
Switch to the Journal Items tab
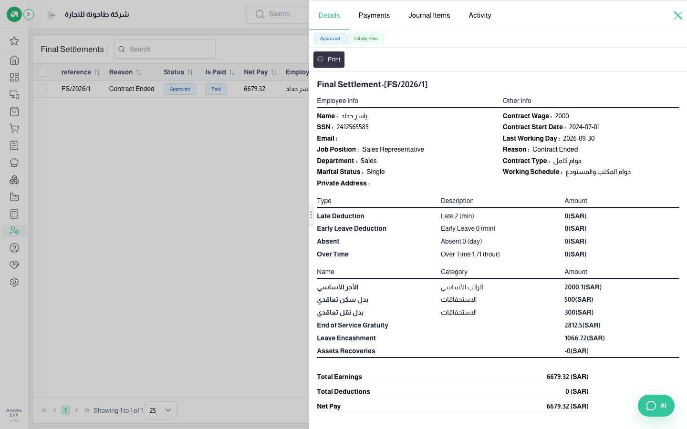429,15
